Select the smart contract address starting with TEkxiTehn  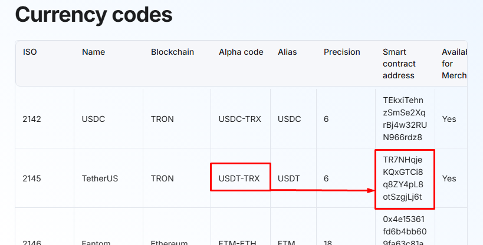point(404,119)
